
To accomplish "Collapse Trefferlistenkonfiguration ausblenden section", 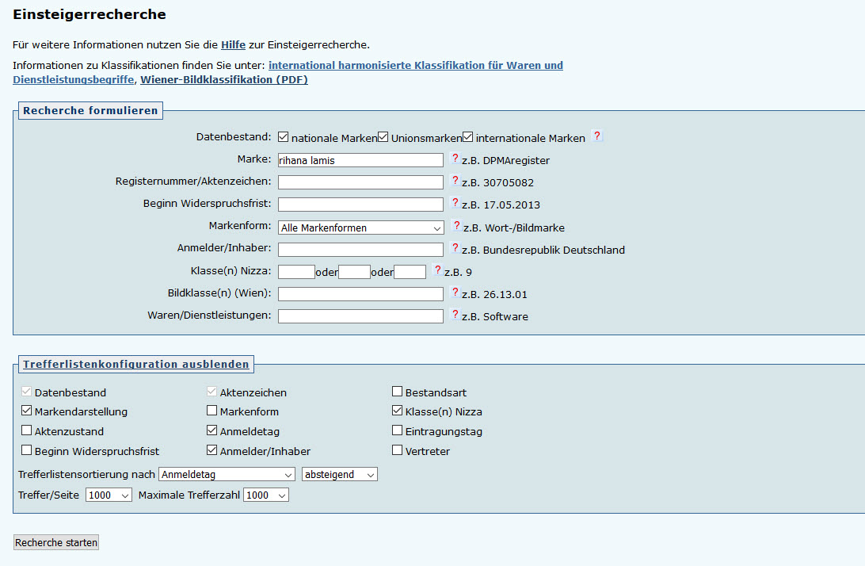I will [135, 365].
